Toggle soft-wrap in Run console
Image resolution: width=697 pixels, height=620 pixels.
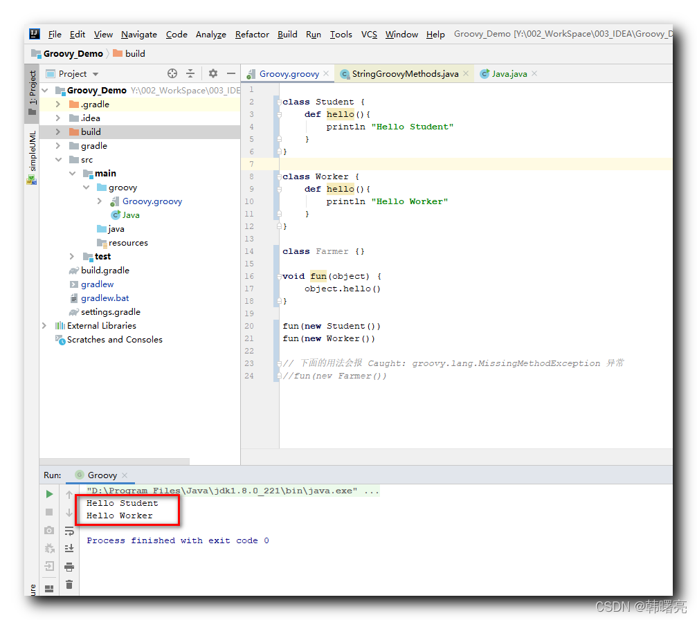point(69,531)
